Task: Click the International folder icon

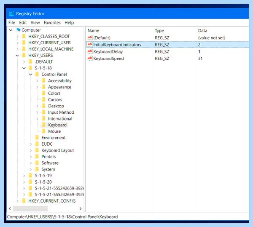Action: pyautogui.click(x=43, y=119)
